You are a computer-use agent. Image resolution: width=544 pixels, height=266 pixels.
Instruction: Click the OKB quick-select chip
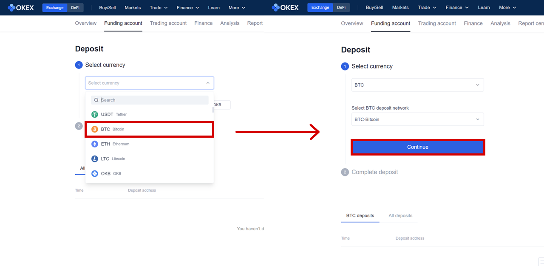pos(222,105)
